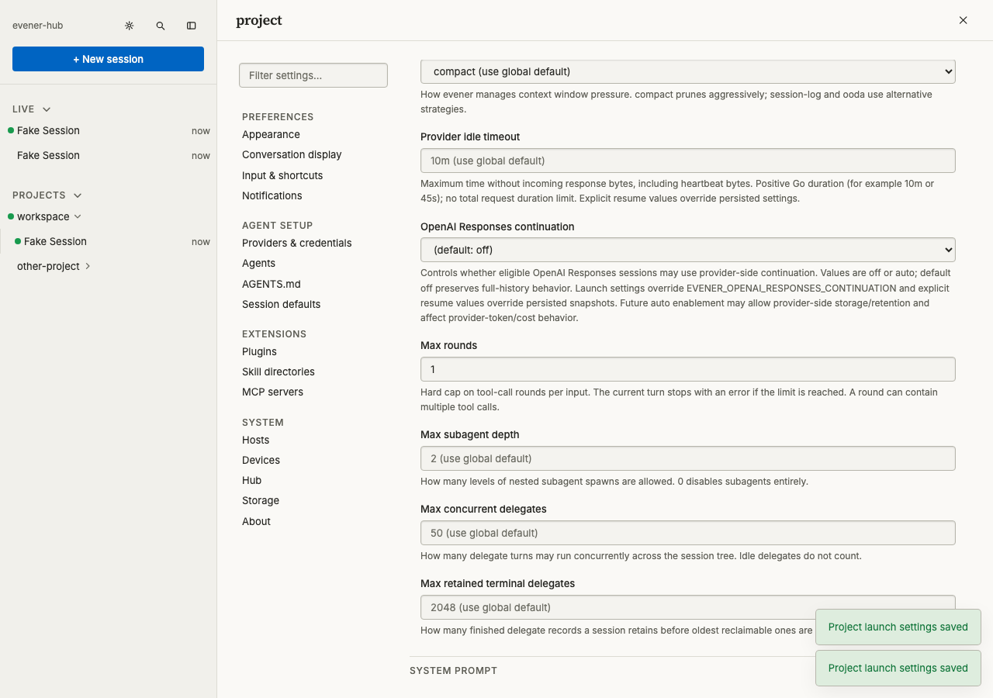Select the Agents settings page
This screenshot has height=698, width=993.
[x=258, y=263]
